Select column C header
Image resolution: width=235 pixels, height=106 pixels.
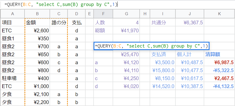[x=59, y=14]
